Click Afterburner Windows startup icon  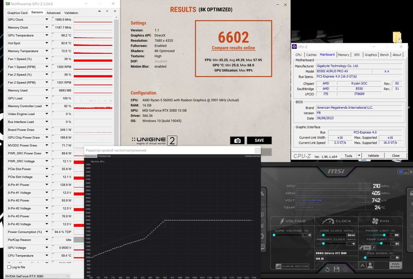click(400, 172)
